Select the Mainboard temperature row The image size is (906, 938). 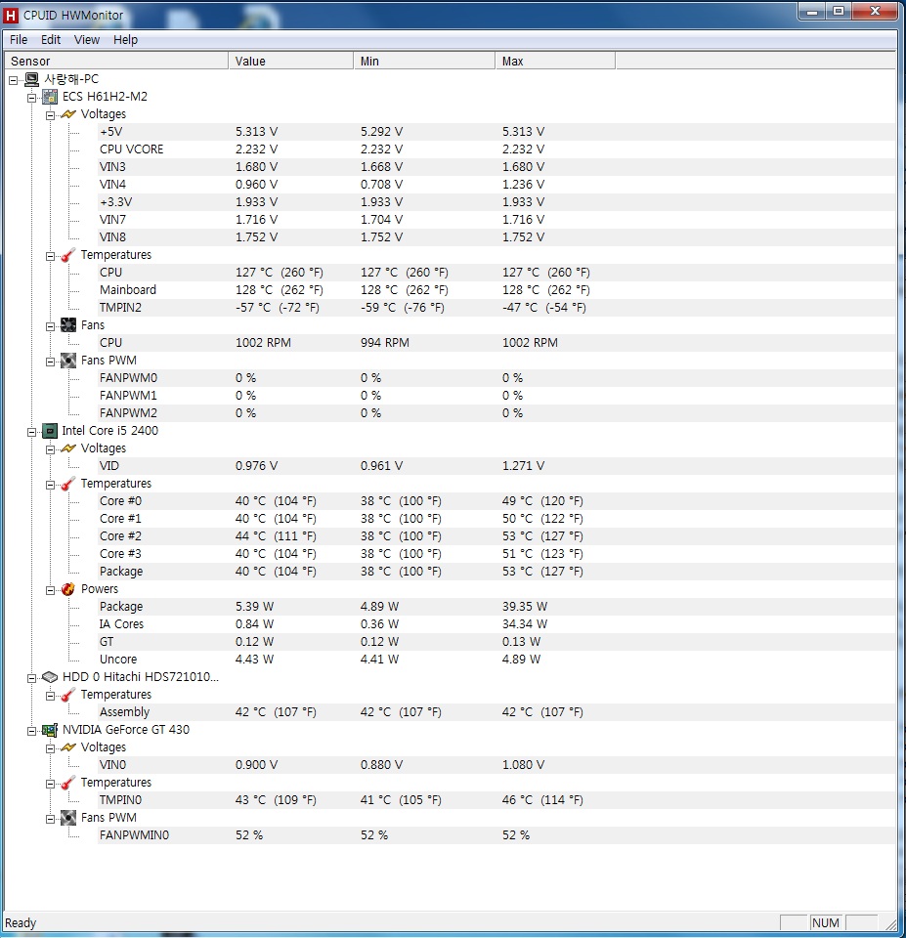click(496, 289)
